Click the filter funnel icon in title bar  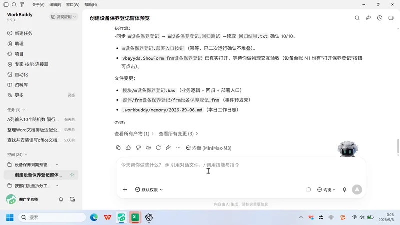coord(22,4)
